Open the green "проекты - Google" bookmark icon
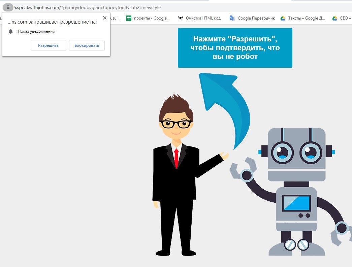 point(128,18)
